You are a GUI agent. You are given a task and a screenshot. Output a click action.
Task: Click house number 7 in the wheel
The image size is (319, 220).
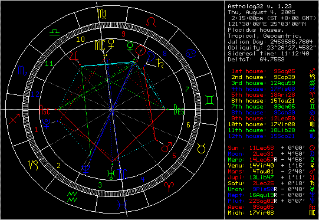187,89
